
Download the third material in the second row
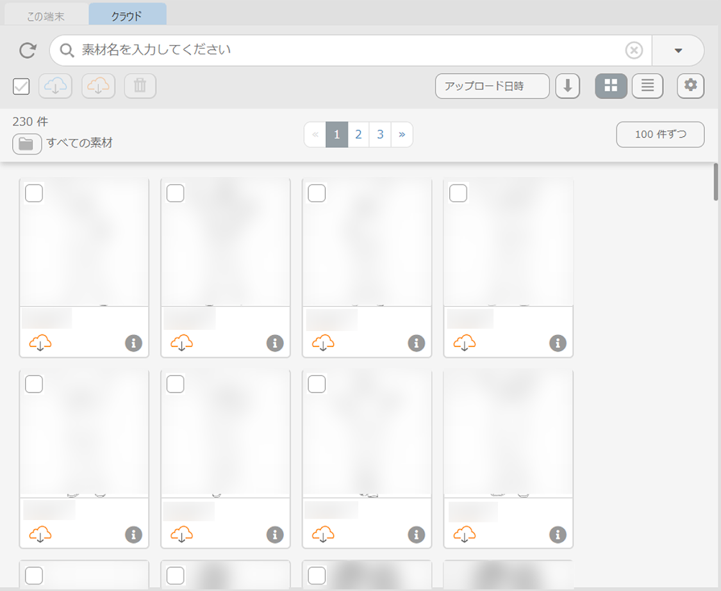tap(323, 535)
